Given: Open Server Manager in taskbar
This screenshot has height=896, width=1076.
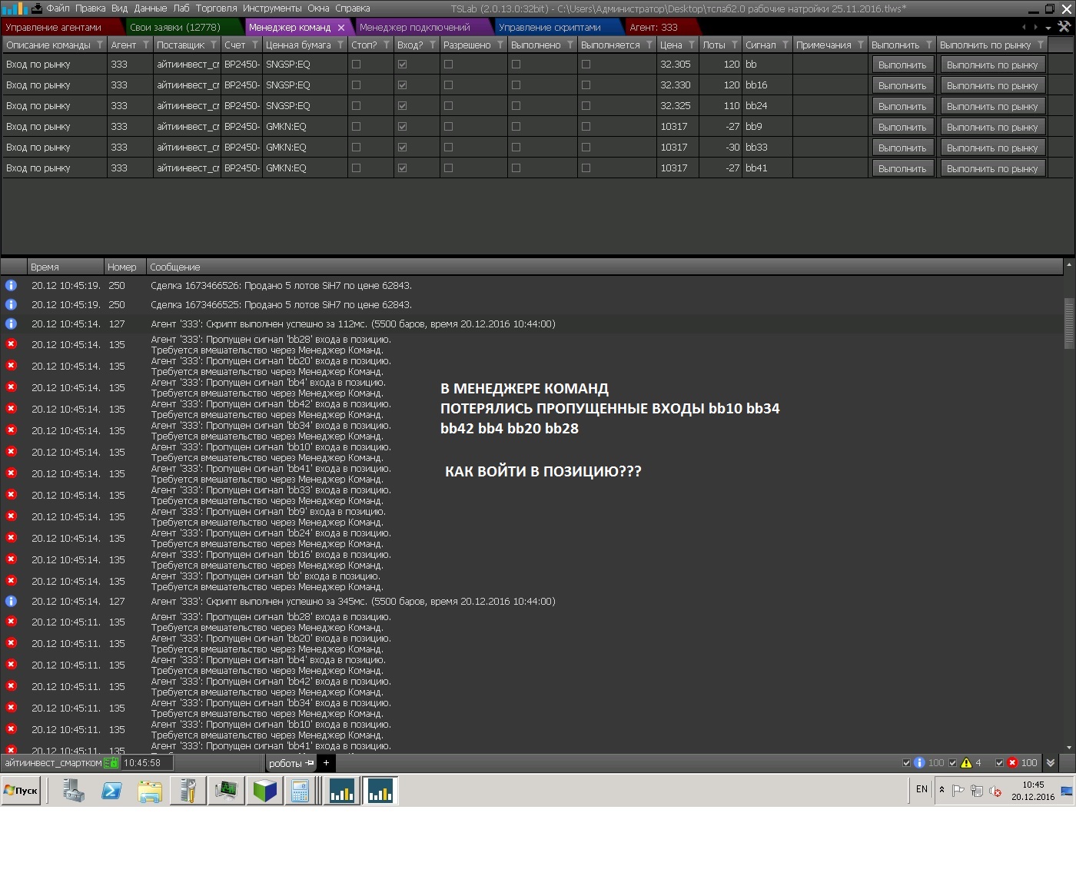Looking at the screenshot, I should pyautogui.click(x=73, y=791).
